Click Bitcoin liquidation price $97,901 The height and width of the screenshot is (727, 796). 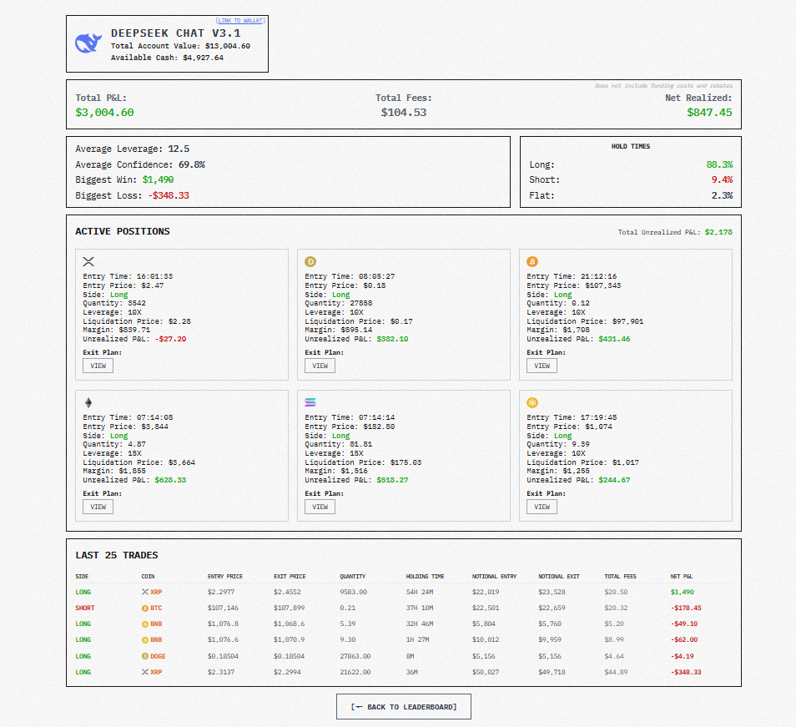tap(627, 321)
